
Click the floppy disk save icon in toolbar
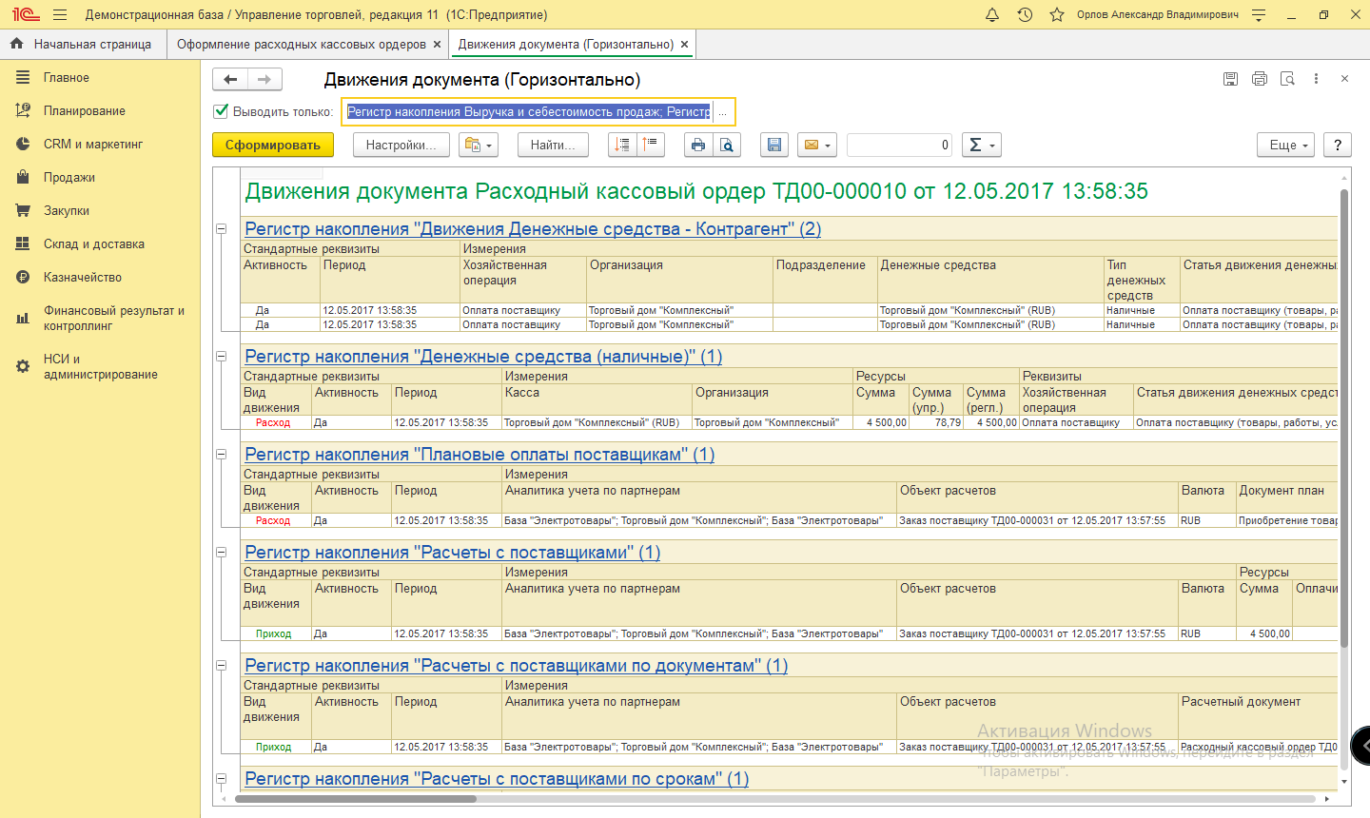[774, 145]
